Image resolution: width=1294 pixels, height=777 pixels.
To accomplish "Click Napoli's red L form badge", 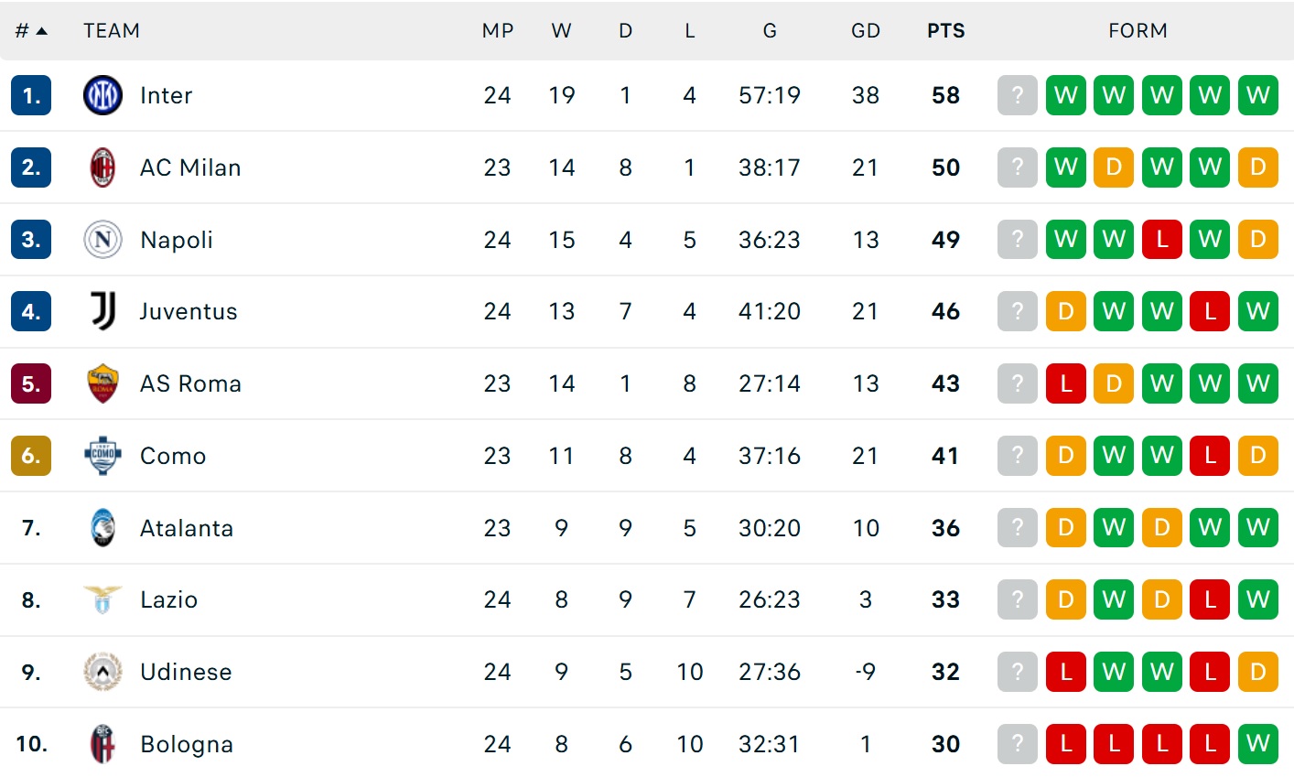I will 1161,240.
